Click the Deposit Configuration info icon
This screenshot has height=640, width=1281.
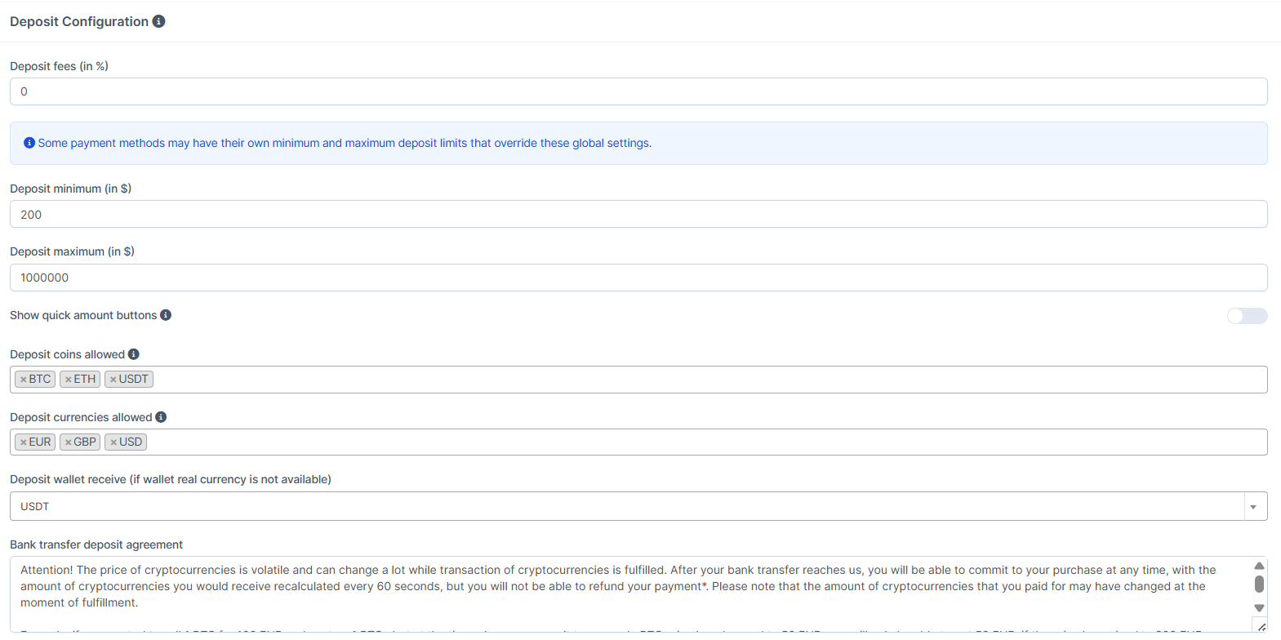click(158, 21)
